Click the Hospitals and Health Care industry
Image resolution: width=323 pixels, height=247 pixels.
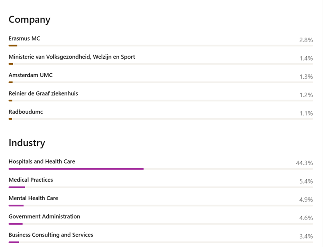[x=42, y=161]
